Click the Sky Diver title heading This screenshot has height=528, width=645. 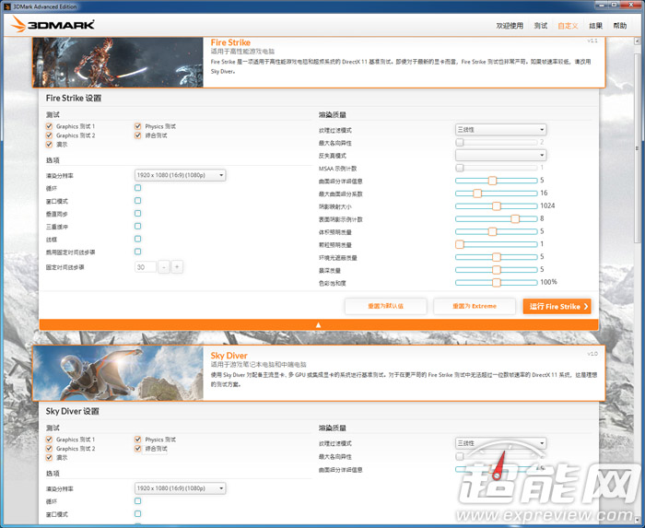tap(229, 356)
